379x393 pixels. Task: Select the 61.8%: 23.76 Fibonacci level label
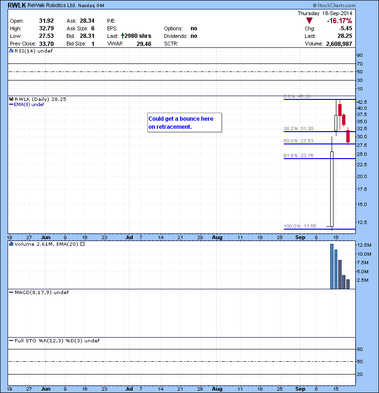[x=297, y=155]
